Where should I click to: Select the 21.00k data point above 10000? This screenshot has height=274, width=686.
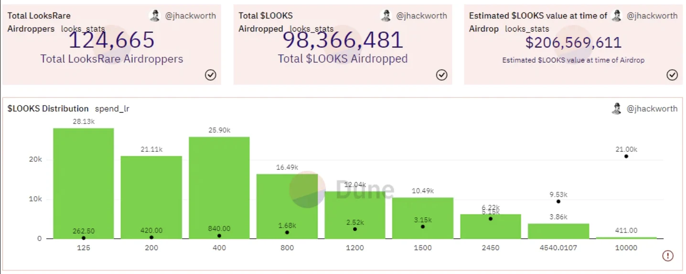click(x=626, y=157)
